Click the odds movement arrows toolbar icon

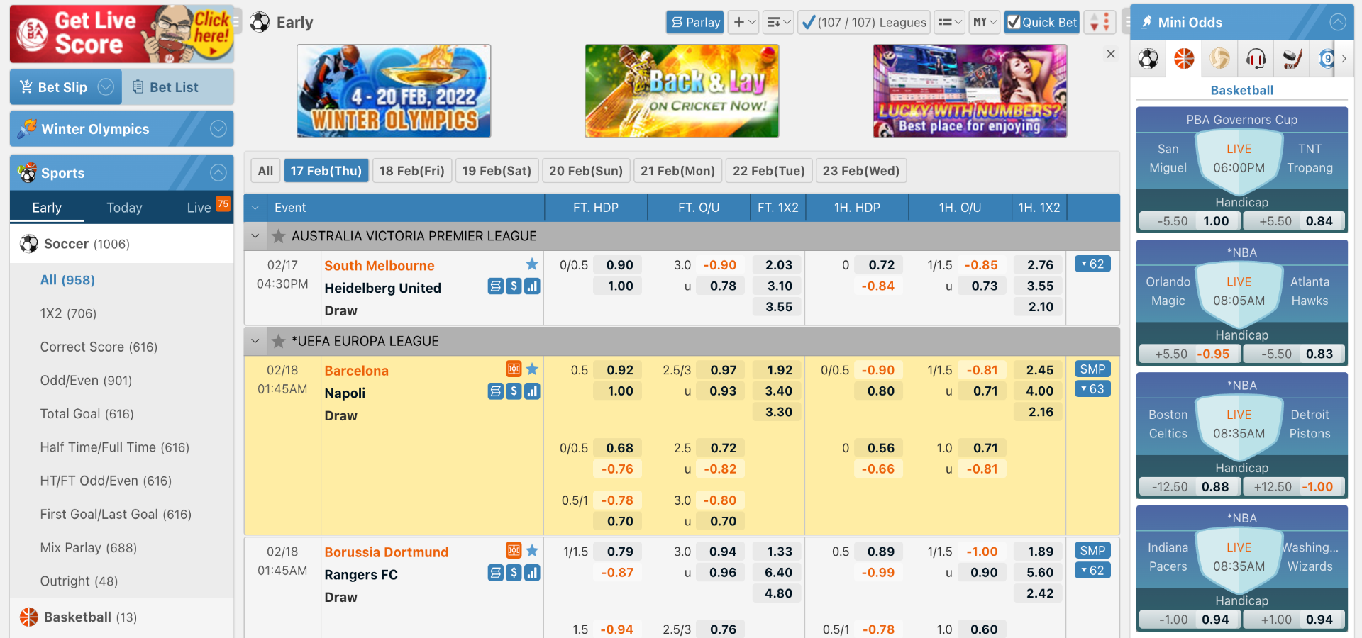coord(1099,23)
